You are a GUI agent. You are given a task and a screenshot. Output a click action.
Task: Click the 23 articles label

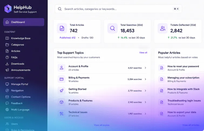click(74, 70)
